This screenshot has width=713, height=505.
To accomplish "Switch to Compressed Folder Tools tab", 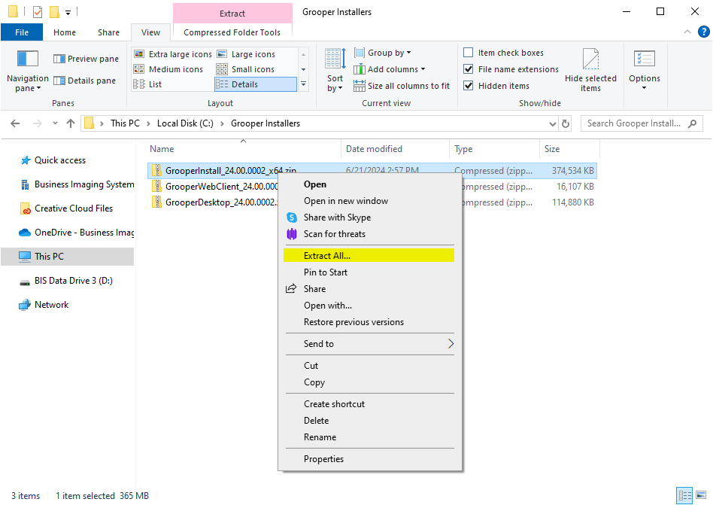I will click(x=232, y=32).
